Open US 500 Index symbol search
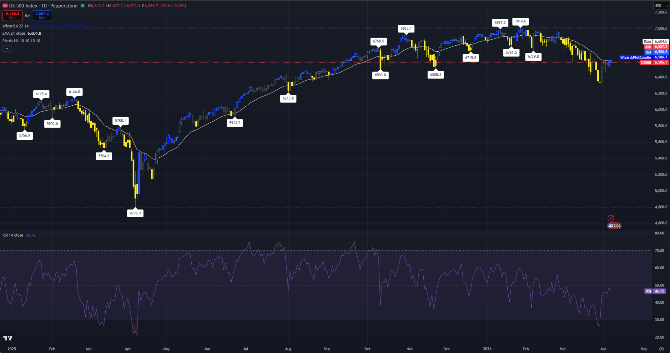The image size is (670, 353). pos(43,6)
